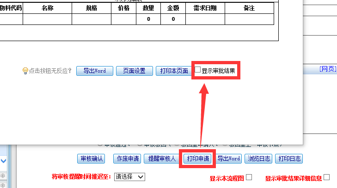The height and width of the screenshot is (188, 337).
Task: Click 提醒审核人 button
Action: coord(162,158)
